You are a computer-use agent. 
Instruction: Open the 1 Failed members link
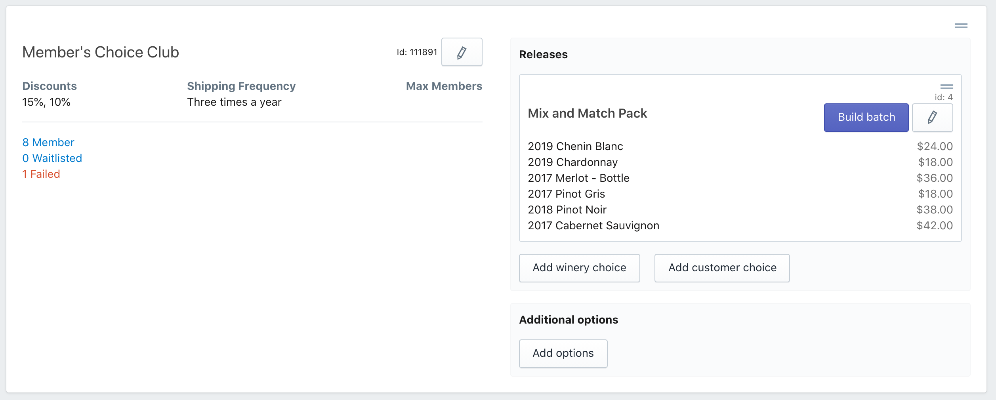click(41, 174)
